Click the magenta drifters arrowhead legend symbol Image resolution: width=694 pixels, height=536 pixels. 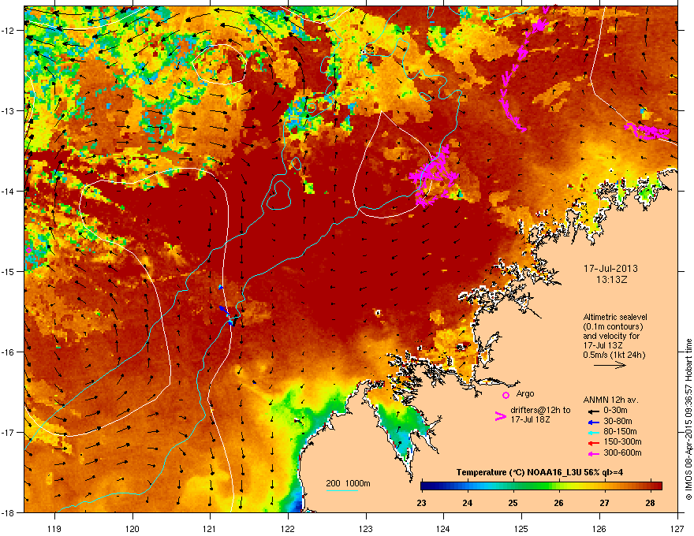(x=500, y=416)
